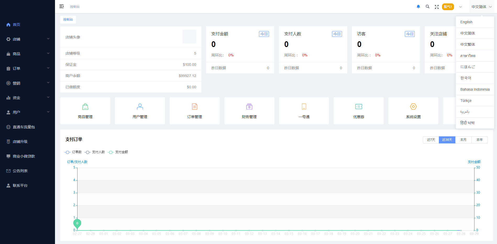Open 商品管理 shopping bag shortcut

85,107
